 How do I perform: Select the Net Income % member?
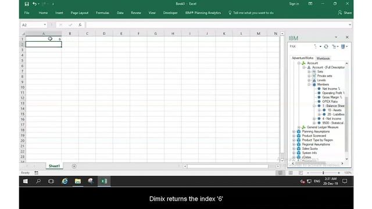331,89
